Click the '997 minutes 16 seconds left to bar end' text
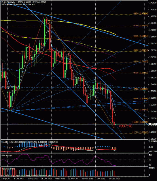The height and width of the screenshot is (181, 157). (18, 5)
